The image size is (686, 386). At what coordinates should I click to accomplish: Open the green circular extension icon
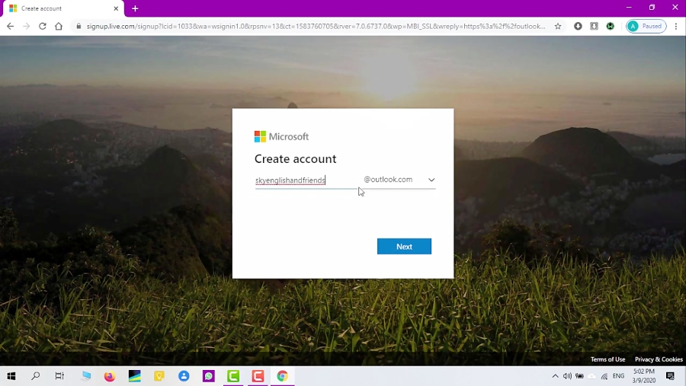point(611,26)
